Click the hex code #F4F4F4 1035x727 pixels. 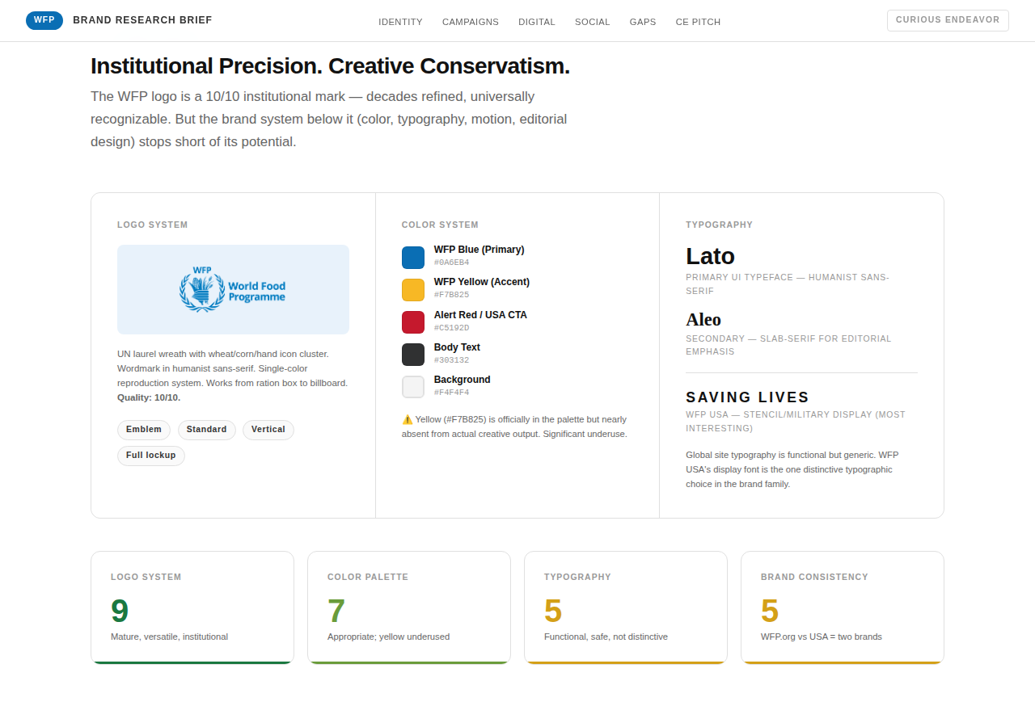click(451, 393)
